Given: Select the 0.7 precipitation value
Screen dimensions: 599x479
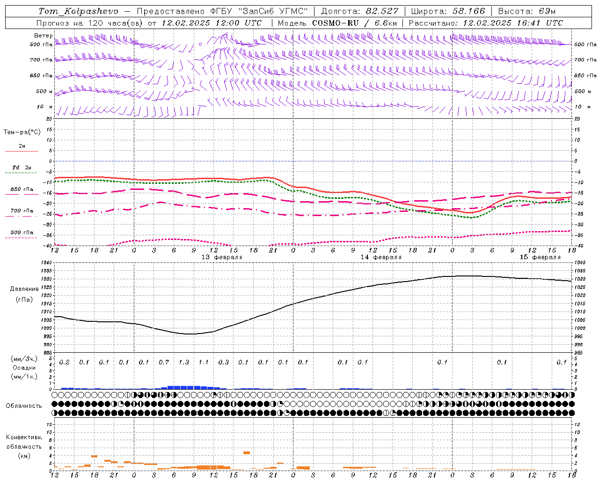Looking at the screenshot, I should pyautogui.click(x=164, y=362).
